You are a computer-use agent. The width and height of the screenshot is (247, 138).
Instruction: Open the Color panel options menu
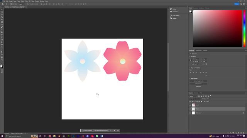pos(246,8)
